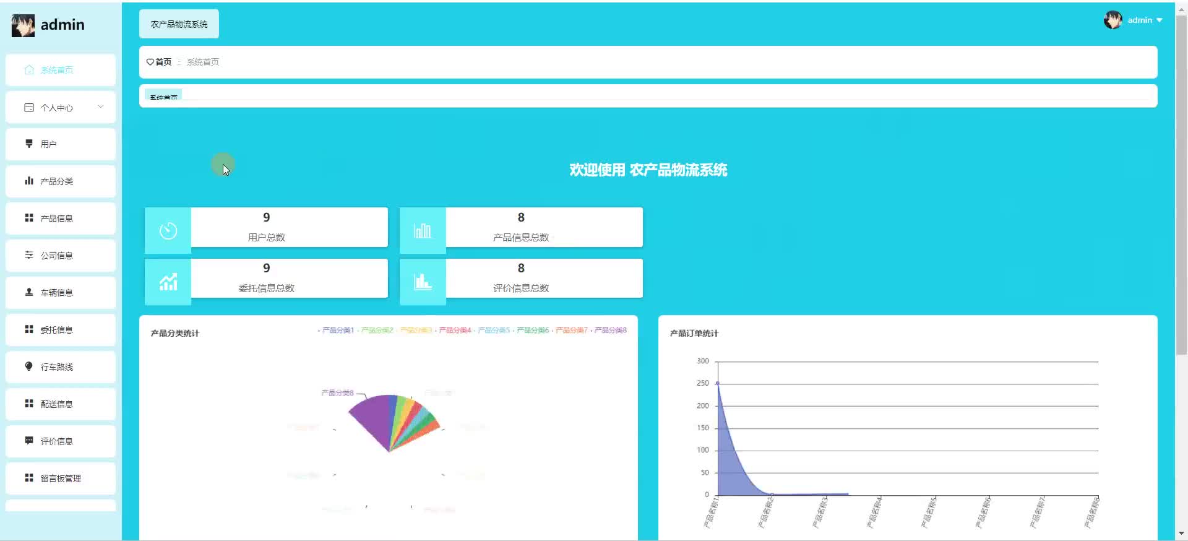
Task: Click the bar-chart icon next to 产品分类
Action: pos(29,181)
